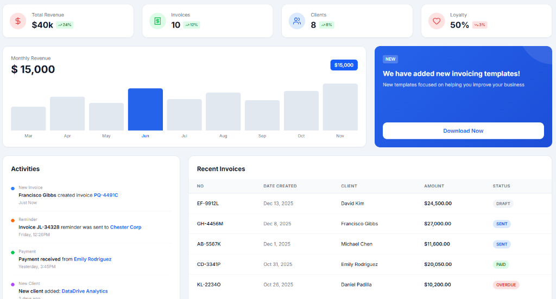Screen dimensions: 556x299
Task: Click the Loyalty heart icon
Action: (437, 21)
